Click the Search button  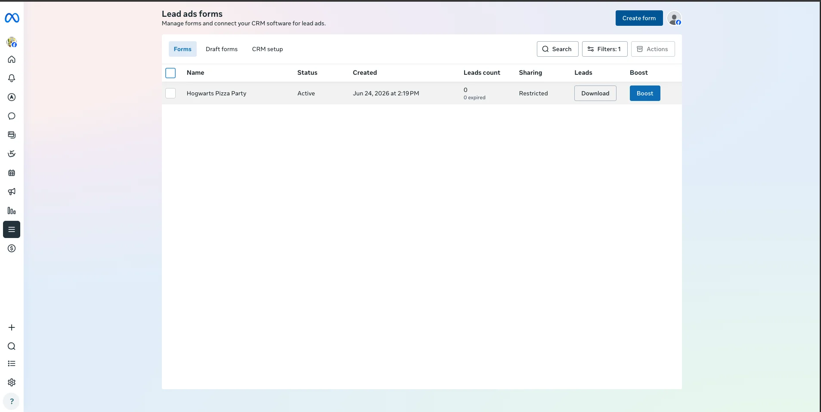558,49
